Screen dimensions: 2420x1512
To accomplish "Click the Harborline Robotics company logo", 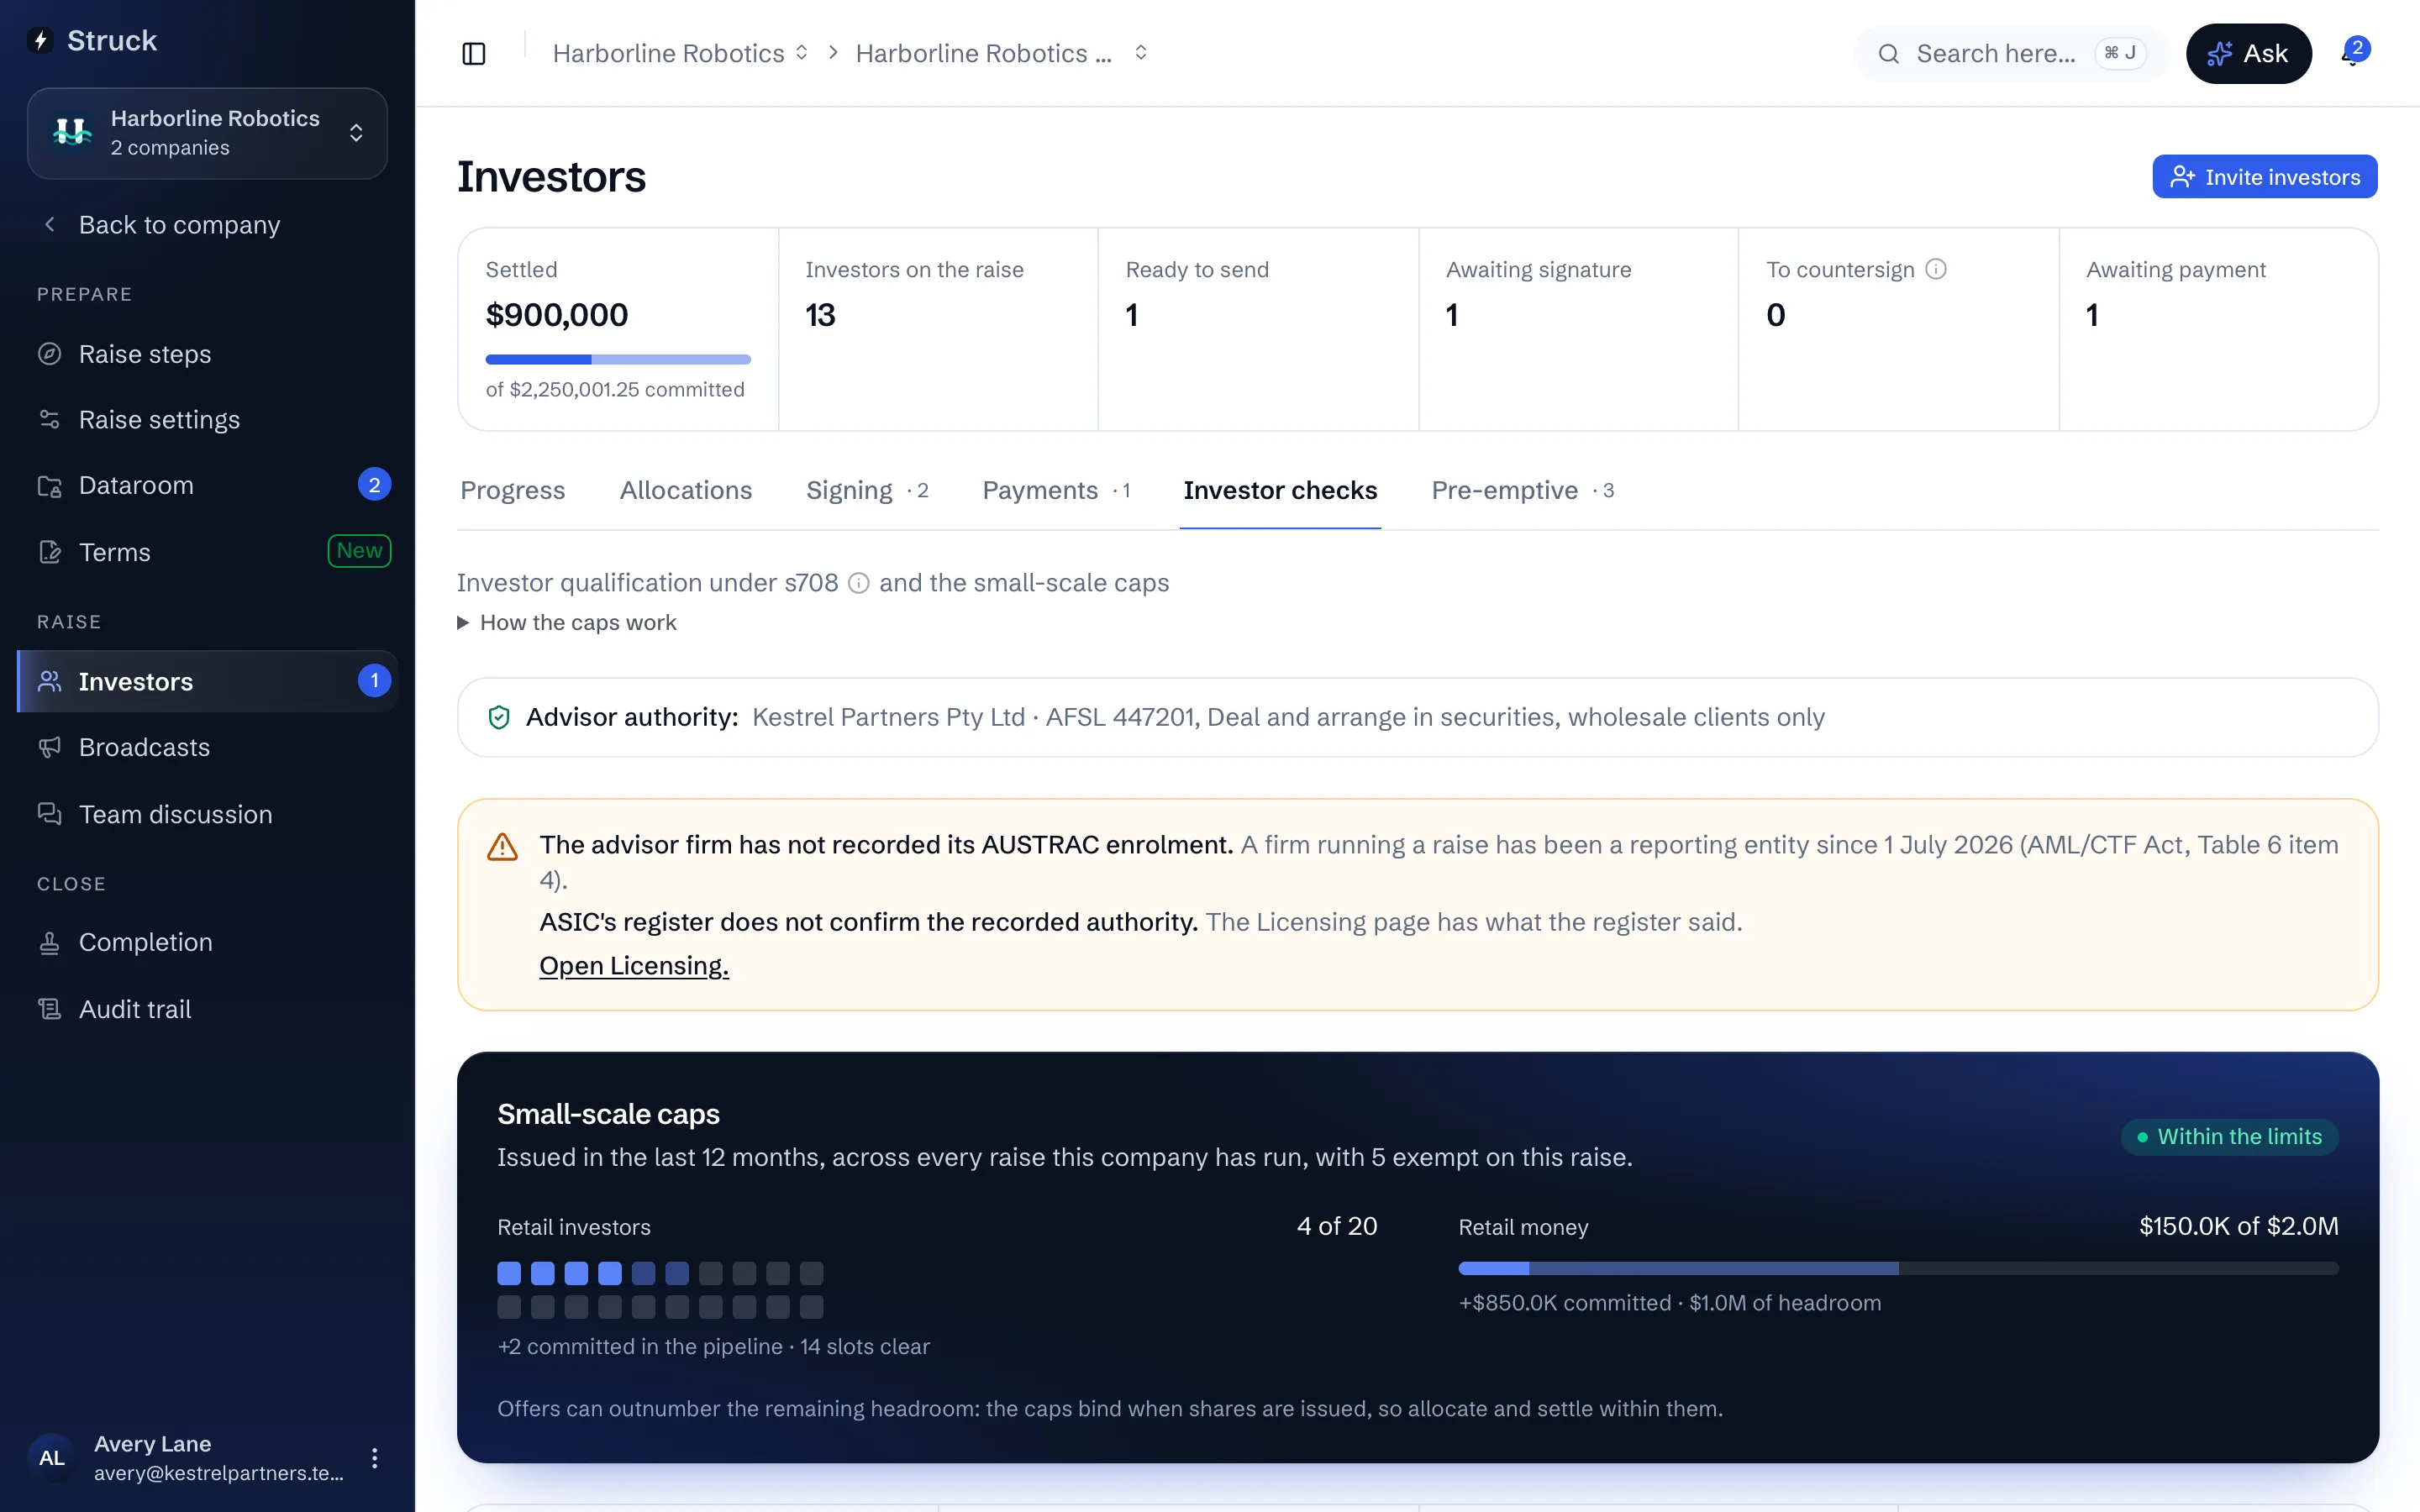I will click(x=73, y=132).
